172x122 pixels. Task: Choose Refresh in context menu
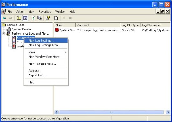(x=46, y=71)
